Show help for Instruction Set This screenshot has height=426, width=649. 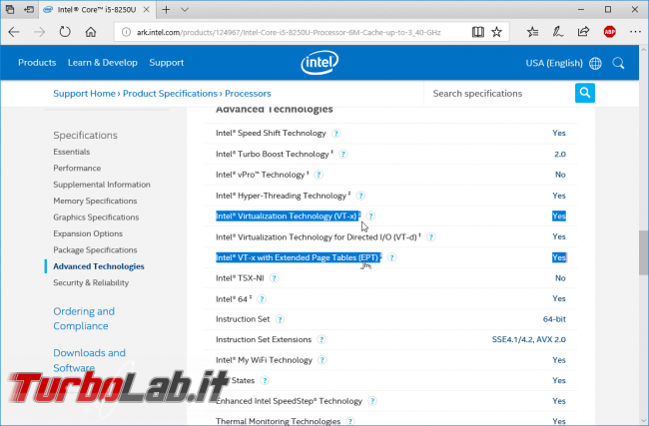coord(280,319)
